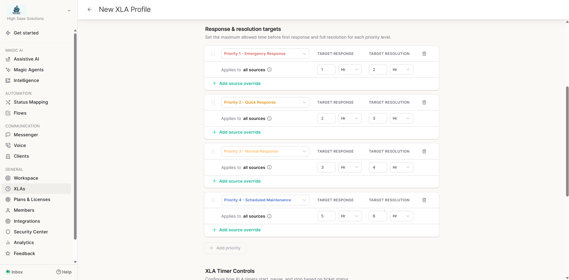The image size is (569, 280).
Task: Open the Priority 2 Quick Response dropdown
Action: tap(265, 102)
